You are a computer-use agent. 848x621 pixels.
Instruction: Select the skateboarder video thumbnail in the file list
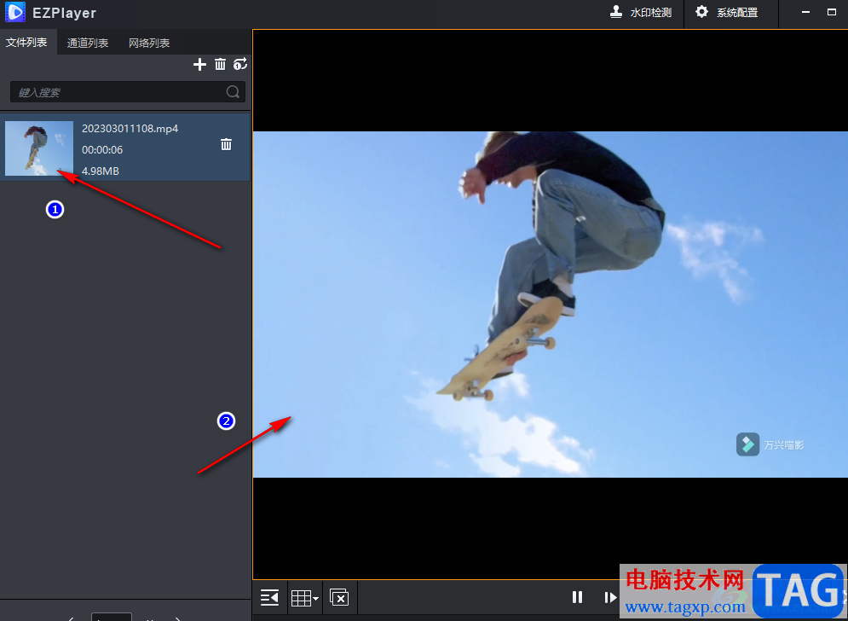pos(39,148)
